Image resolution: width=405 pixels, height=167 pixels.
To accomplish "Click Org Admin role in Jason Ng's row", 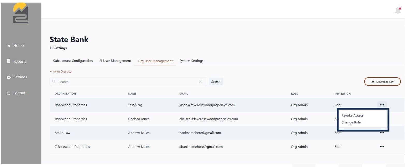I will click(299, 105).
